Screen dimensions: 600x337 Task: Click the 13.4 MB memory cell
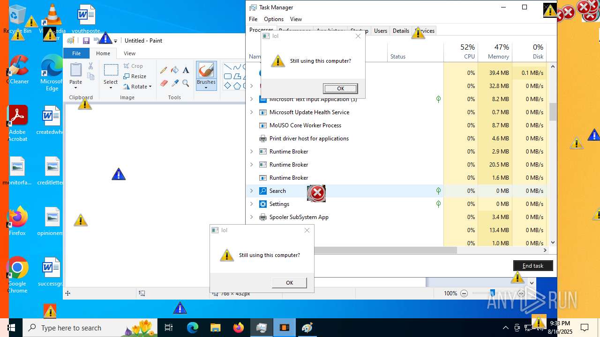click(495, 230)
